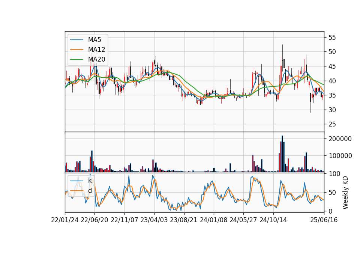Image resolution: width=360 pixels, height=259 pixels.
Task: Click the volume axis label 200000
Action: pyautogui.click(x=340, y=139)
